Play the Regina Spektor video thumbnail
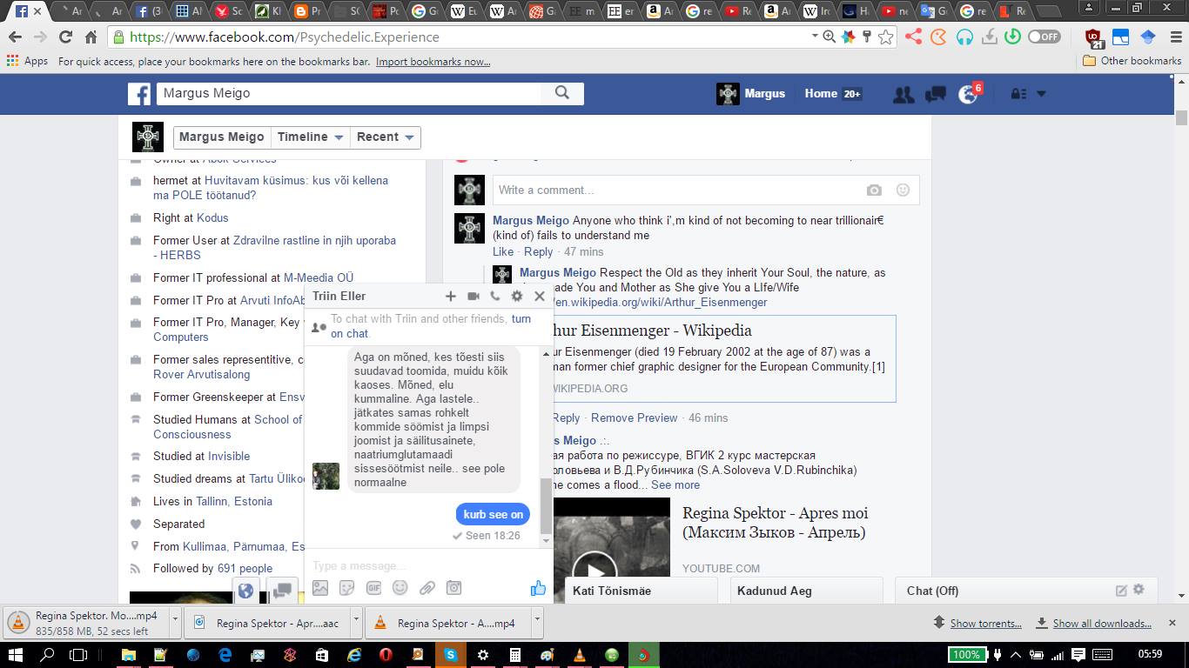The width and height of the screenshot is (1189, 668). pos(595,571)
